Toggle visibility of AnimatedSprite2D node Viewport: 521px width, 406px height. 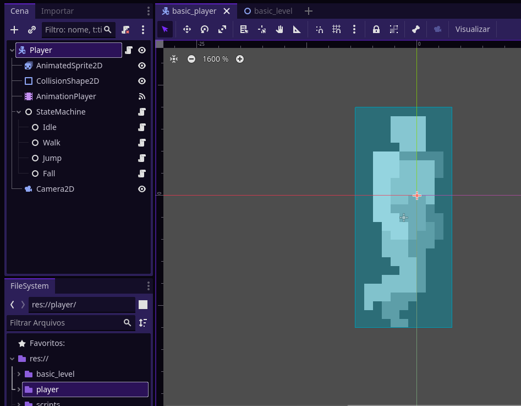pos(142,66)
